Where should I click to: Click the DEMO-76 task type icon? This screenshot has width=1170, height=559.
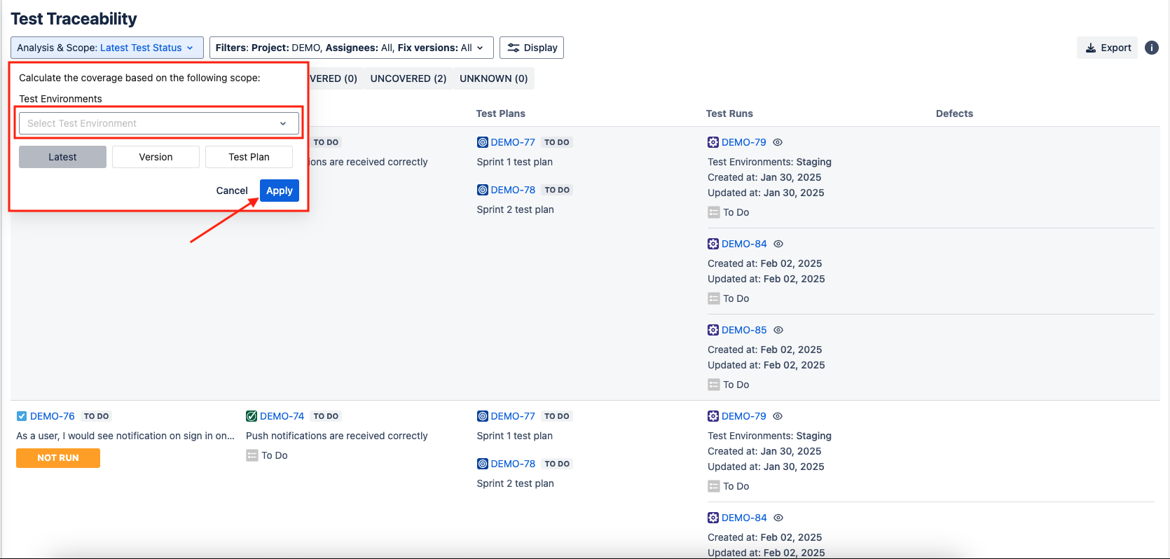(22, 416)
